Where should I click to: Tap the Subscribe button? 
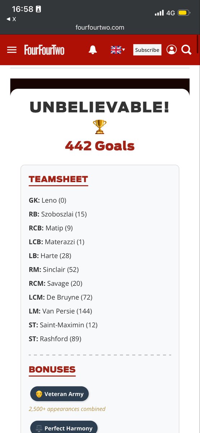point(147,50)
